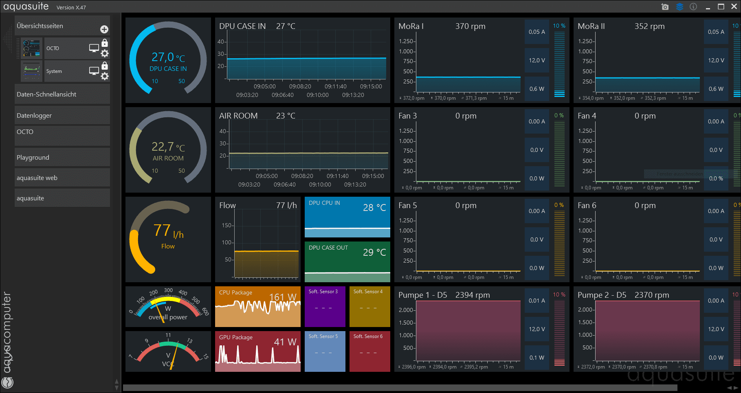741x393 pixels.
Task: Click MoRa I 12,0 V voltage value
Action: pos(537,60)
